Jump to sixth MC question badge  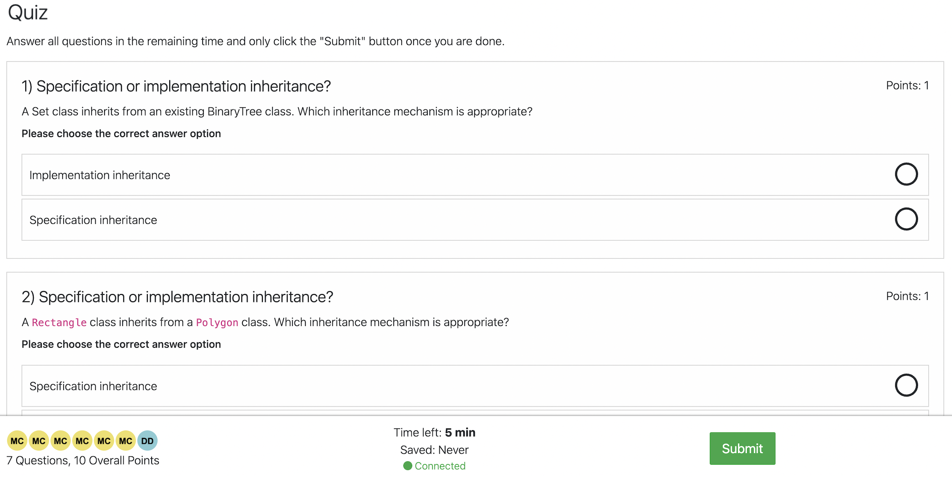[x=126, y=441]
